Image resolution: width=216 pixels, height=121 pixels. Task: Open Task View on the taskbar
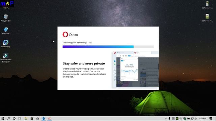pyautogui.click(x=20, y=119)
